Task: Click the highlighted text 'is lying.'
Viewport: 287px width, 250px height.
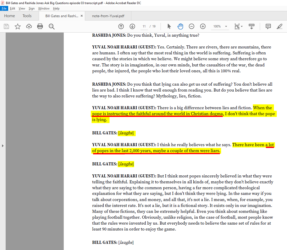Action: coord(100,120)
